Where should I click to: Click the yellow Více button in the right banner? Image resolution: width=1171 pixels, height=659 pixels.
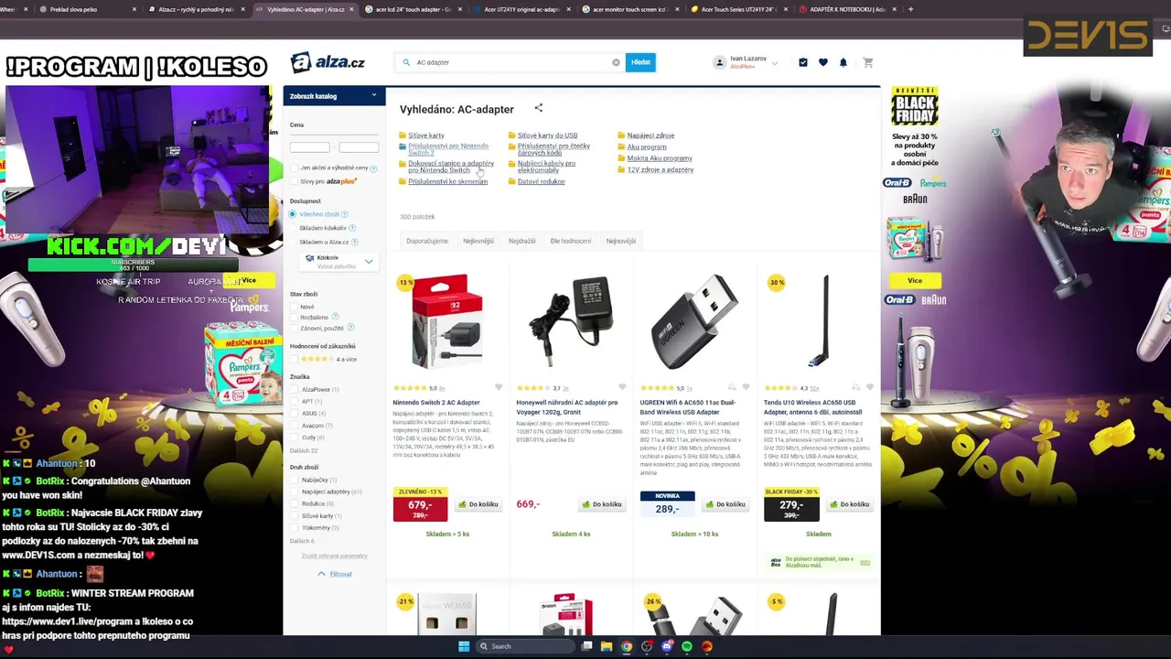(915, 280)
